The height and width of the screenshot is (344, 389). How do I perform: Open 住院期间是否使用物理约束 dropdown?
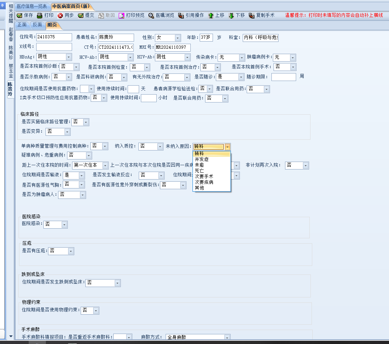[96, 311]
